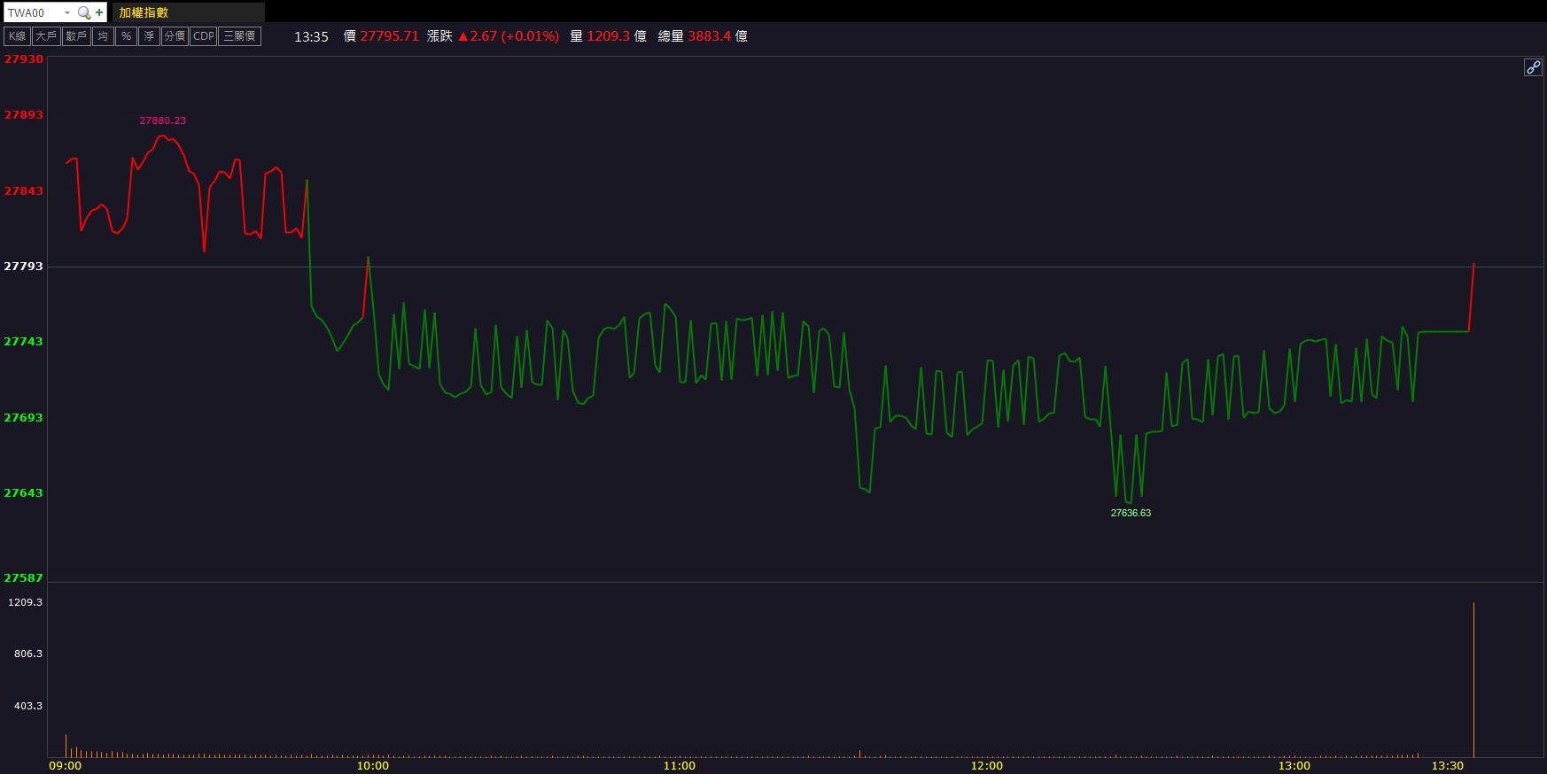Click the 13:30 time axis marker
1547x774 pixels.
1447,765
